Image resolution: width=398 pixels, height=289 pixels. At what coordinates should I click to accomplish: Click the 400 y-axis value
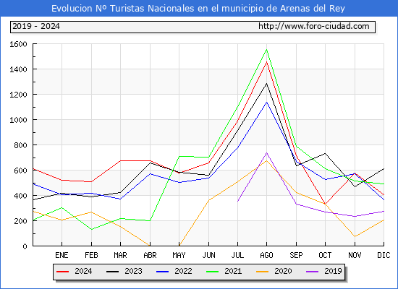[20, 196]
